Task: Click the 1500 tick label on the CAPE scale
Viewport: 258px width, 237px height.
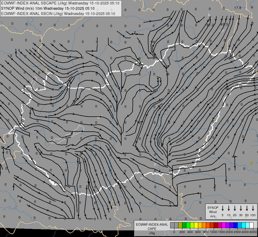Action: click(222, 232)
